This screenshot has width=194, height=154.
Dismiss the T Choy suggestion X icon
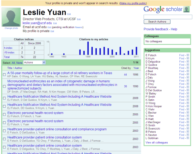[x=188, y=84]
